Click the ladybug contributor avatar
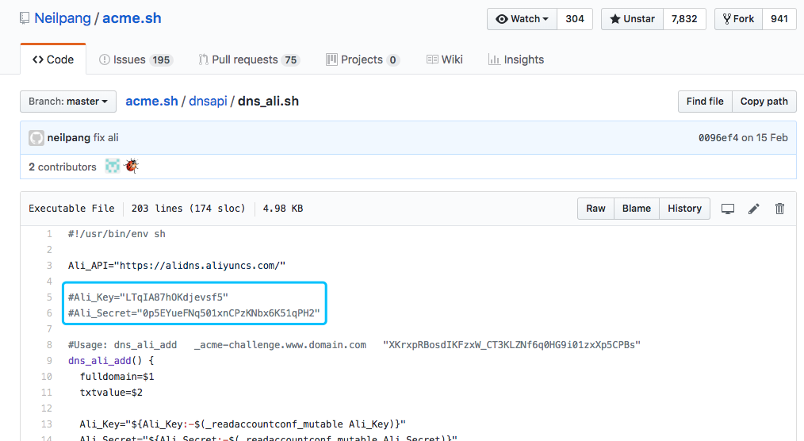This screenshot has height=441, width=804. tap(132, 167)
